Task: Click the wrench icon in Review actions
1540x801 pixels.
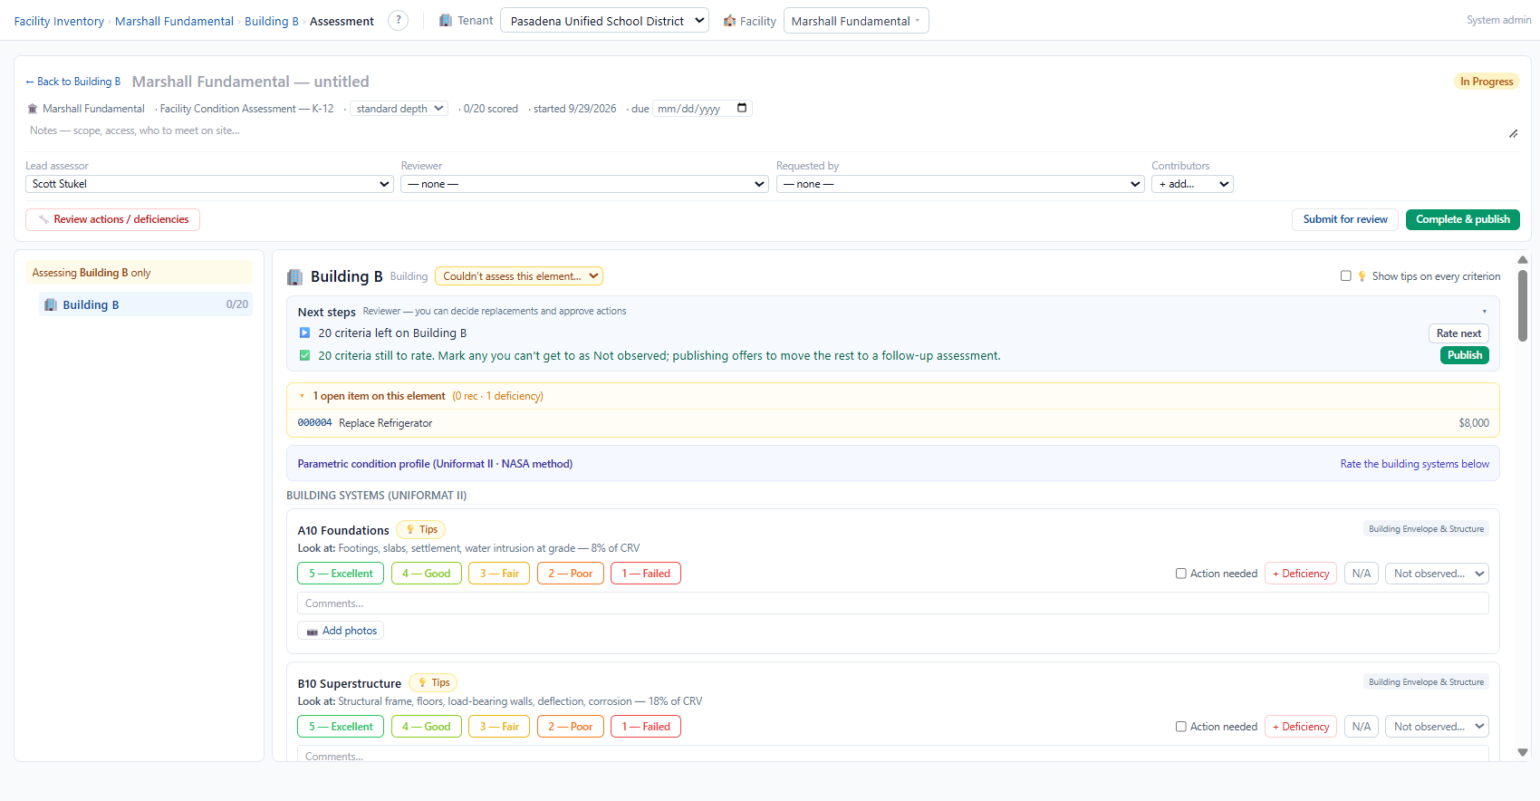Action: point(43,219)
